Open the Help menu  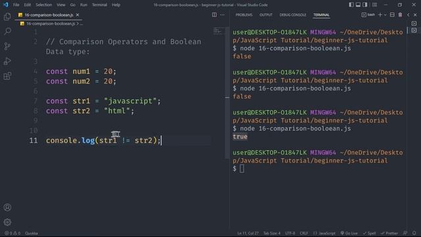(x=116, y=5)
